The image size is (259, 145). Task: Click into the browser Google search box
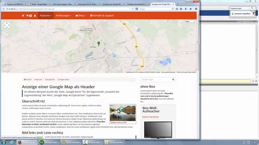tap(155, 9)
